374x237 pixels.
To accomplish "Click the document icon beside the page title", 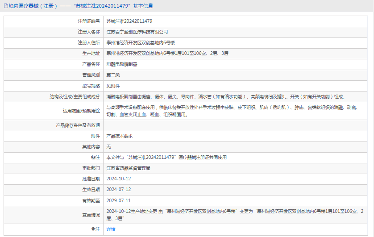I will point(6,6).
